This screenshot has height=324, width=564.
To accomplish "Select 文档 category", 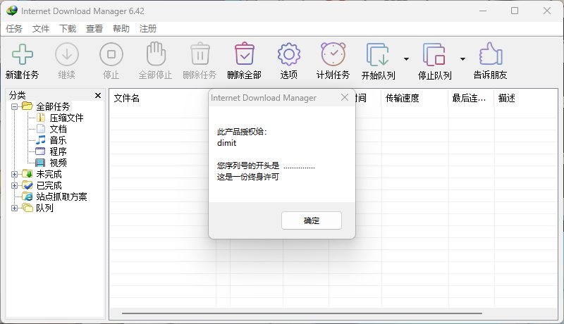I will 58,129.
